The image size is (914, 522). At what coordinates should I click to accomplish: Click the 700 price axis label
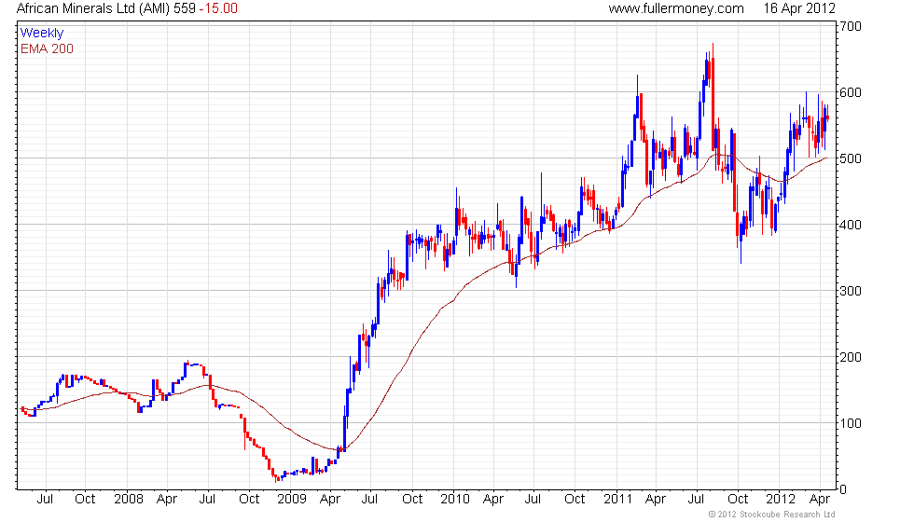click(851, 26)
